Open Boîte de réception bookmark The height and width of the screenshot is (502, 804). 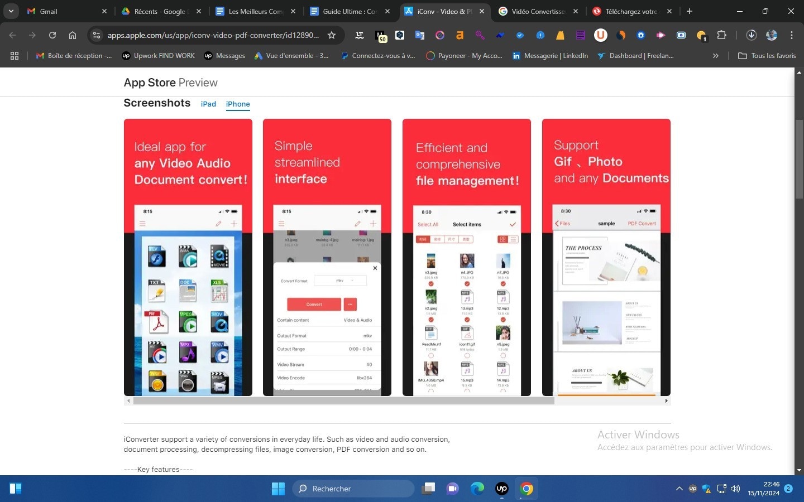click(x=74, y=56)
